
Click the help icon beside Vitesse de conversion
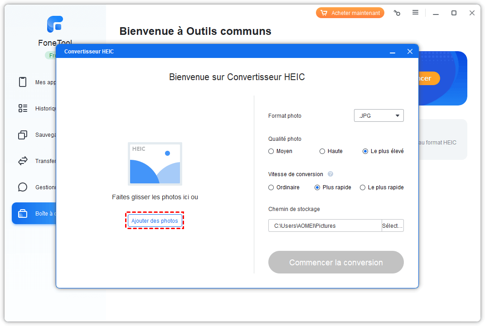pyautogui.click(x=330, y=174)
